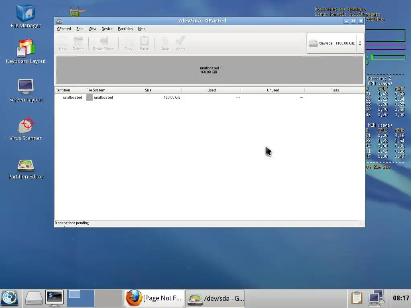The width and height of the screenshot is (411, 308).
Task: Switch to the second workspace in pager
Action: pyautogui.click(x=108, y=298)
